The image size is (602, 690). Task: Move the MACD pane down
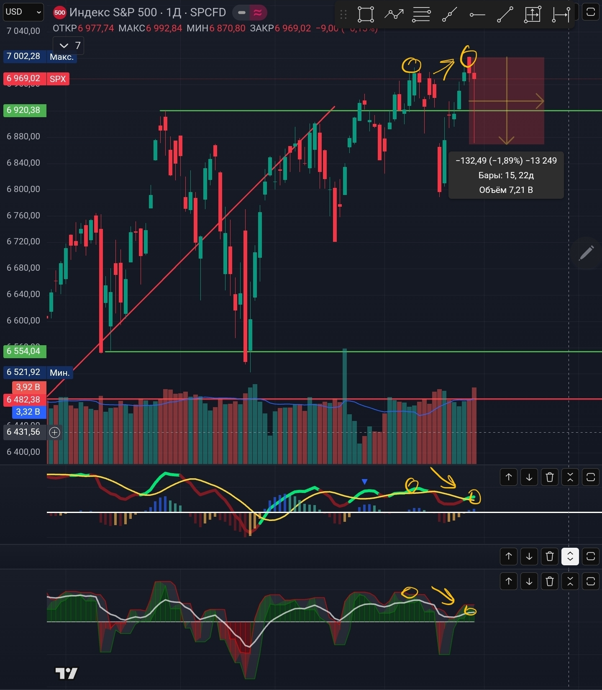(529, 477)
